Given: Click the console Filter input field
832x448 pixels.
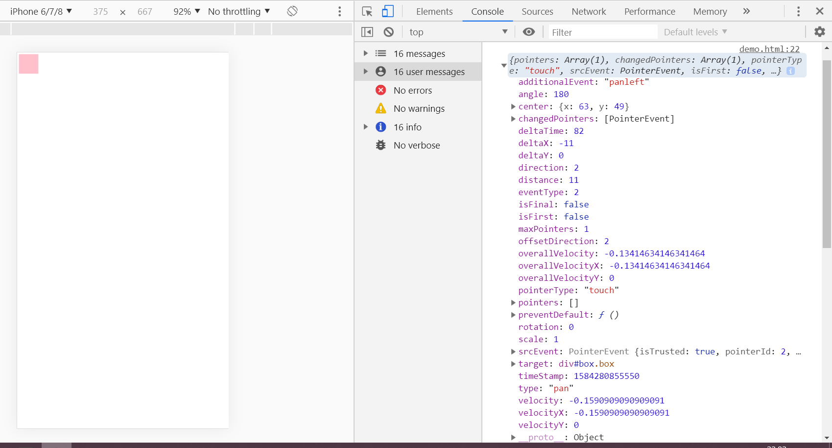Looking at the screenshot, I should click(602, 32).
